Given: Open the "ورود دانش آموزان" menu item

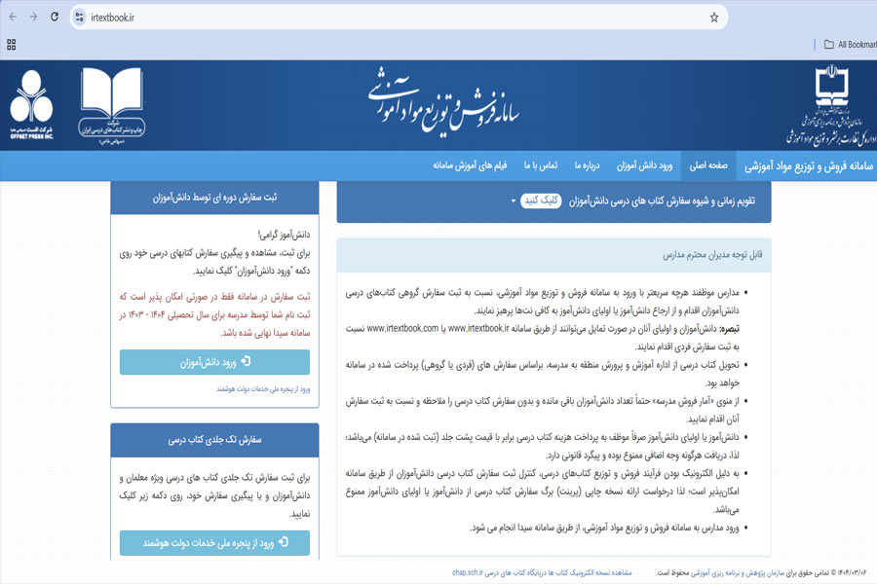Looking at the screenshot, I should click(644, 165).
